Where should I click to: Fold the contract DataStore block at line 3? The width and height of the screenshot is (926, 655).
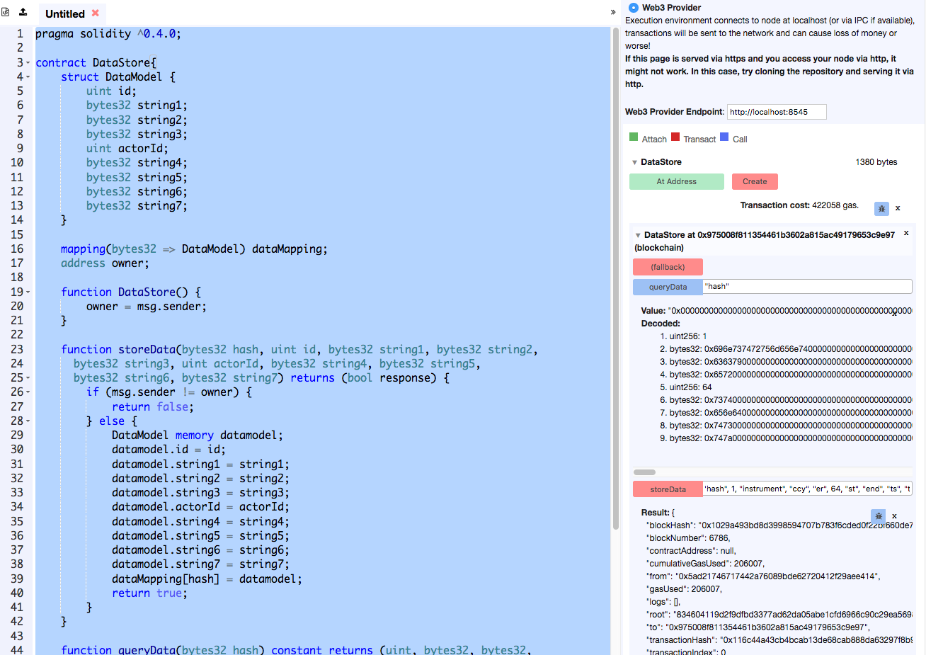(x=28, y=63)
